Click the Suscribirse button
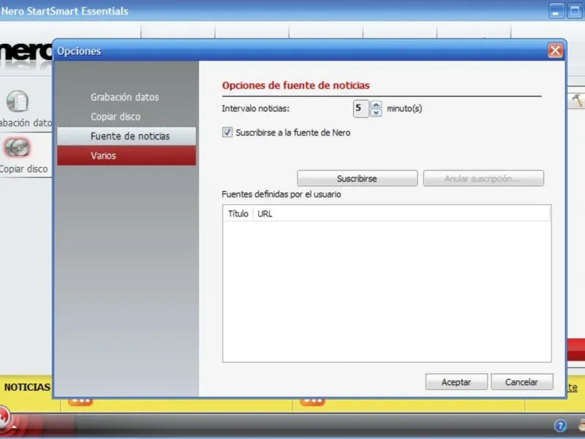Screen dimensions: 585x439 tap(357, 179)
